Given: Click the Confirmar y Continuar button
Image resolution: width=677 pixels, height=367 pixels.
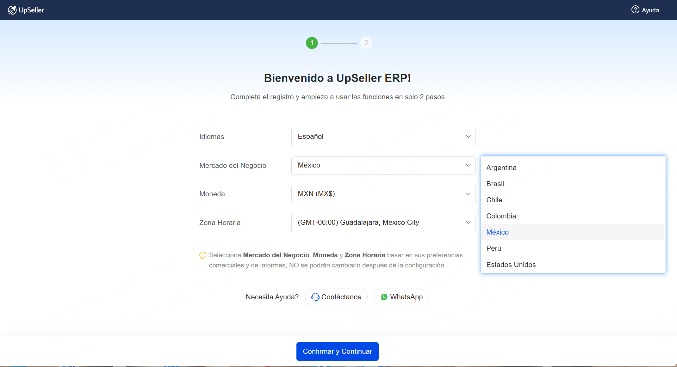Looking at the screenshot, I should (338, 352).
